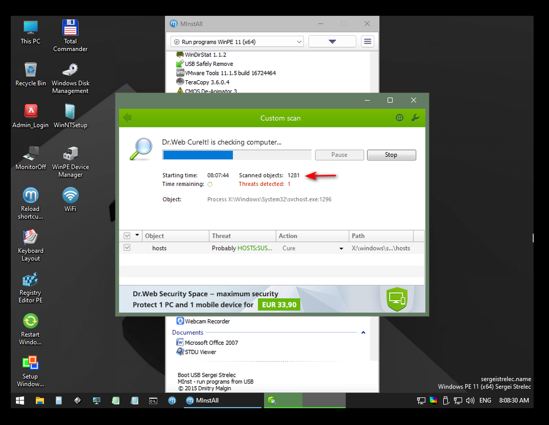The width and height of the screenshot is (549, 425).
Task: Click the MonitorOff shortcut
Action: click(30, 158)
